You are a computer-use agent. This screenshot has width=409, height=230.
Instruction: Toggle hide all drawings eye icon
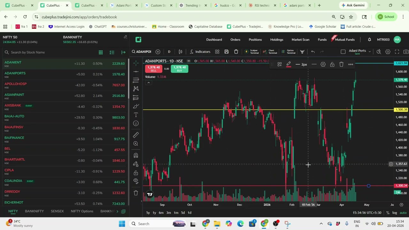136,181
